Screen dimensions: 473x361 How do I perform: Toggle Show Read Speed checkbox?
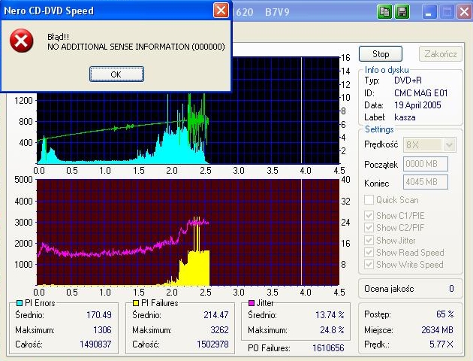point(369,252)
